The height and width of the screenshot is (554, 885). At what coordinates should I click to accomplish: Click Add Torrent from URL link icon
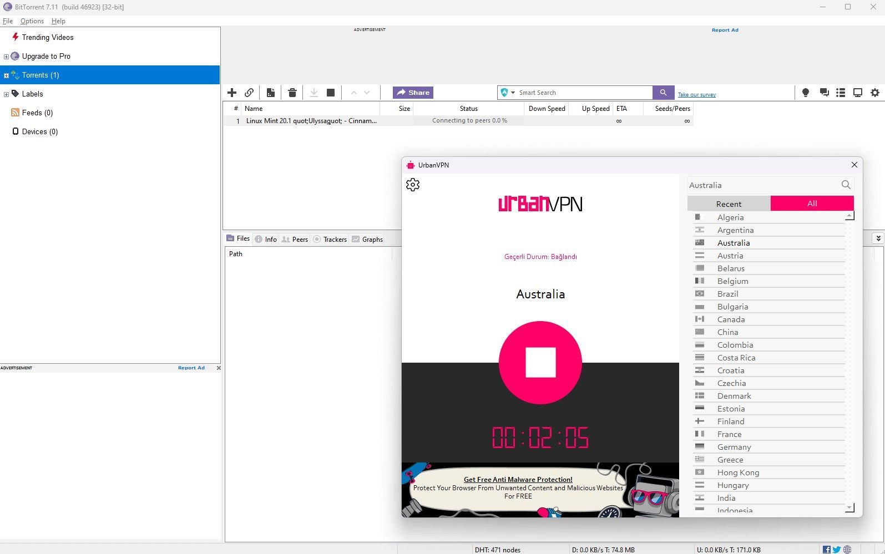249,93
